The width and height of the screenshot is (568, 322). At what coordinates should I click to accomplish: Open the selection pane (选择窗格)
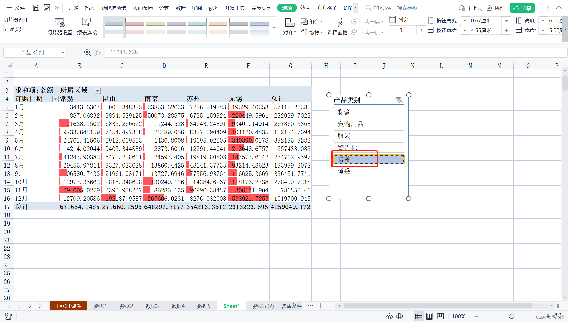click(x=337, y=27)
